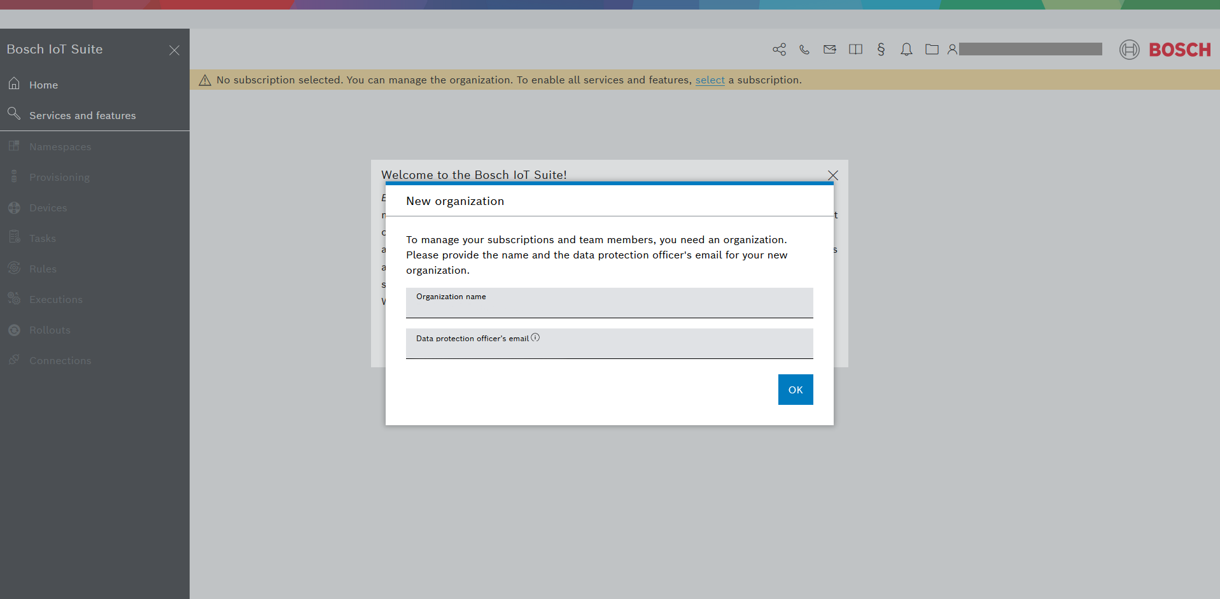Click the select subscription link
The image size is (1220, 599).
[710, 80]
